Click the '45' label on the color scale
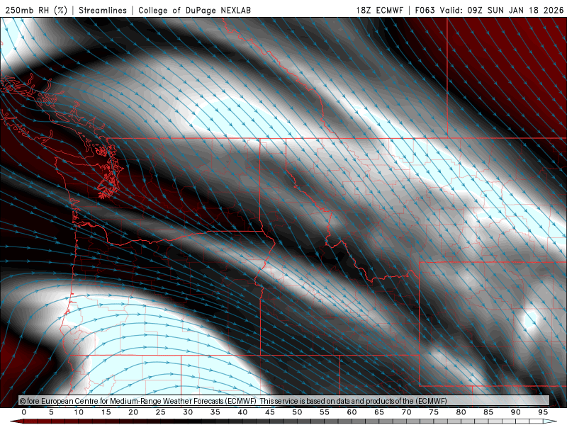Viewport: 567px width, 425px height. click(x=270, y=412)
